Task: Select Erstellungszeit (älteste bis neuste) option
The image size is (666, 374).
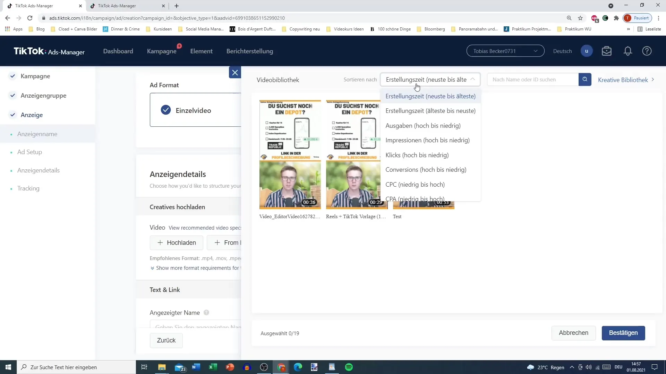Action: click(430, 111)
